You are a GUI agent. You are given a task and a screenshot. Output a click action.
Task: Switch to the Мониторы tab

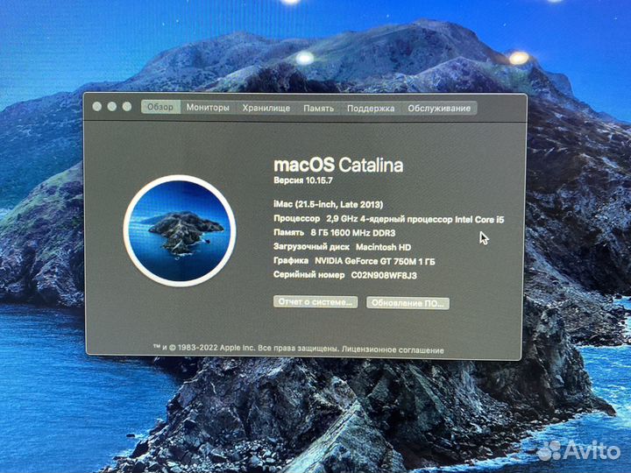click(x=208, y=108)
